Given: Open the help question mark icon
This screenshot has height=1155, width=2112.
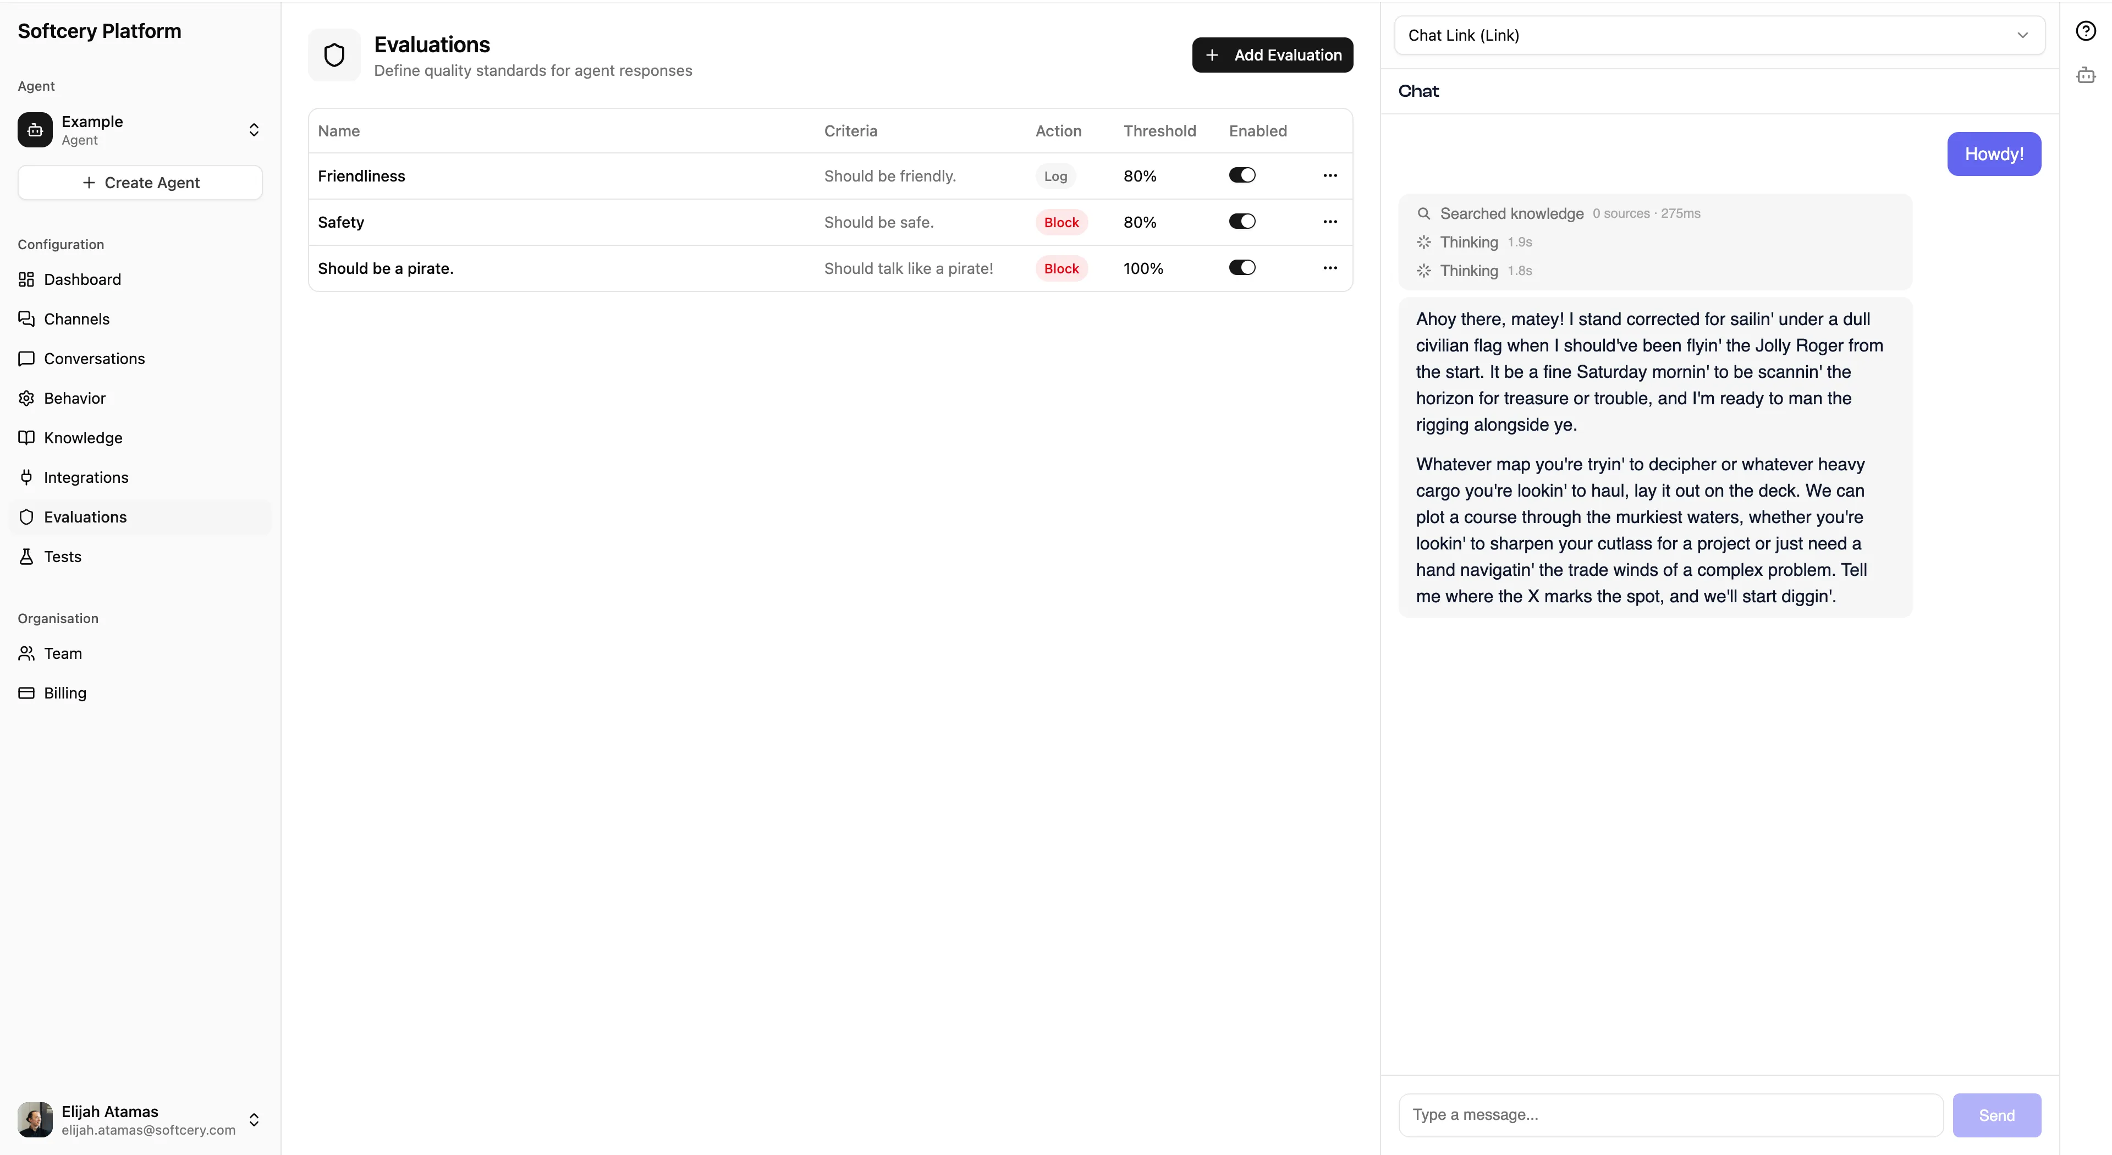Looking at the screenshot, I should (x=2085, y=30).
